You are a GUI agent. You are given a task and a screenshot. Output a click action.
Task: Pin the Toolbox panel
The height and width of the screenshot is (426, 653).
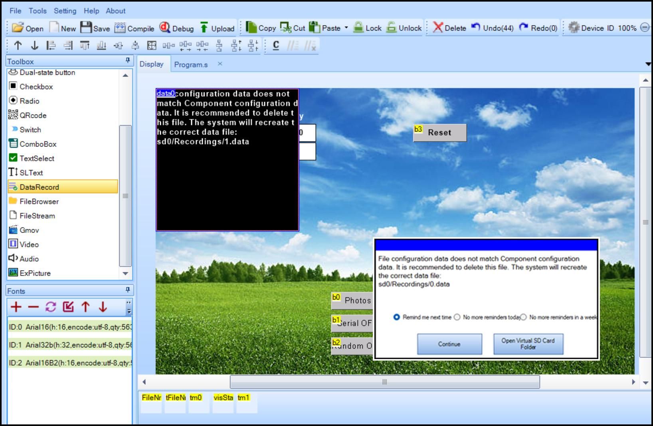pyautogui.click(x=128, y=61)
